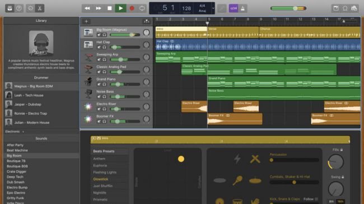This screenshot has width=364, height=204.
Task: Select the Beat Machine sound
Action: click(x=41, y=150)
